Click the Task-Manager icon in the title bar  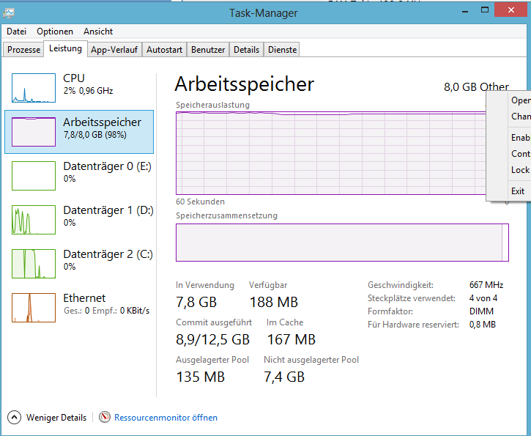point(10,12)
